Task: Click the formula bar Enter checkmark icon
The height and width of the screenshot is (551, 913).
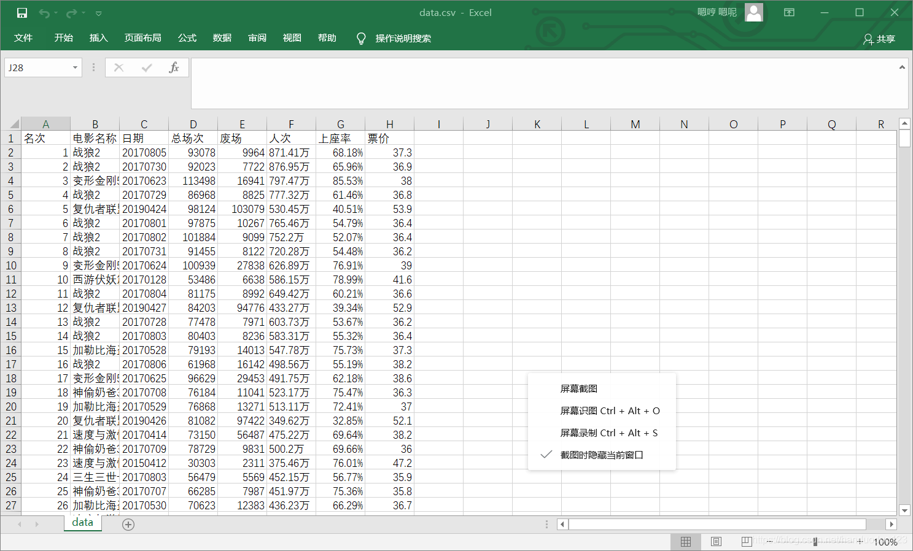Action: [147, 67]
